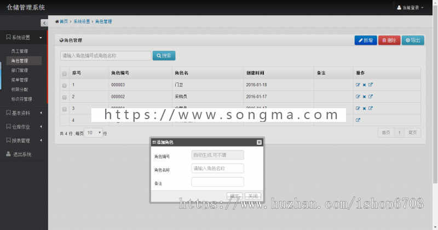Click the third action icon in row 000002

click(371, 96)
